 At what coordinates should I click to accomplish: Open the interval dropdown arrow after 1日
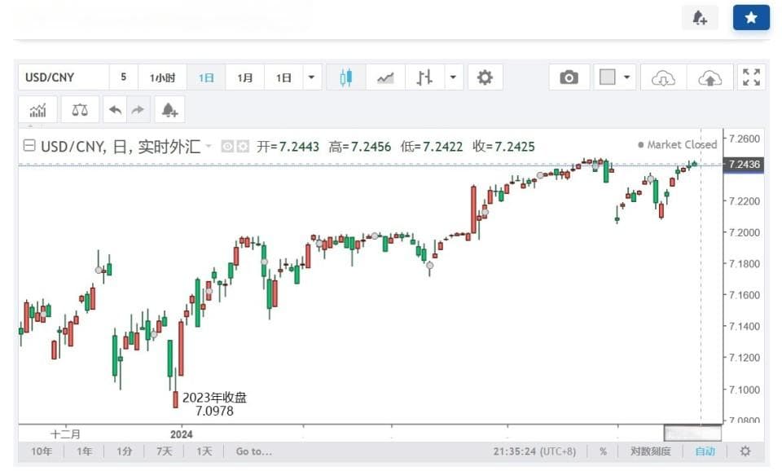312,77
